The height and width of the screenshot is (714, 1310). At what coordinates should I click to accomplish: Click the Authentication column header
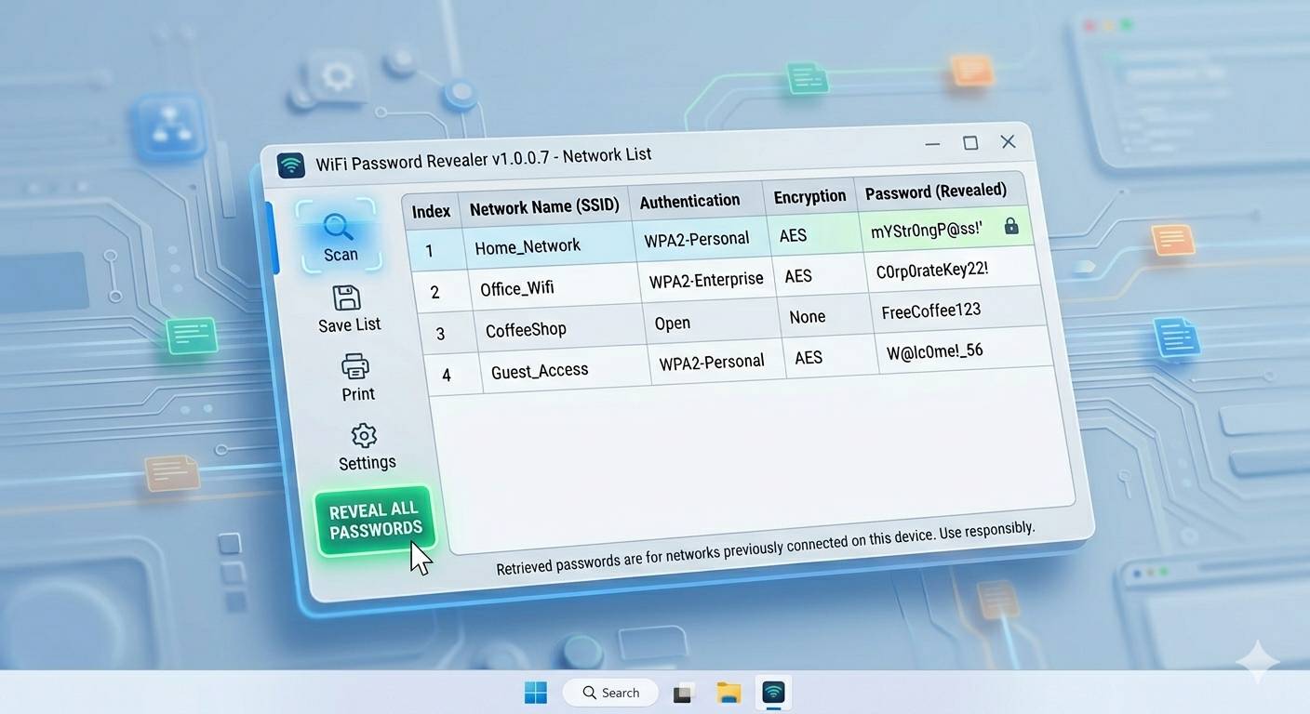click(x=689, y=201)
